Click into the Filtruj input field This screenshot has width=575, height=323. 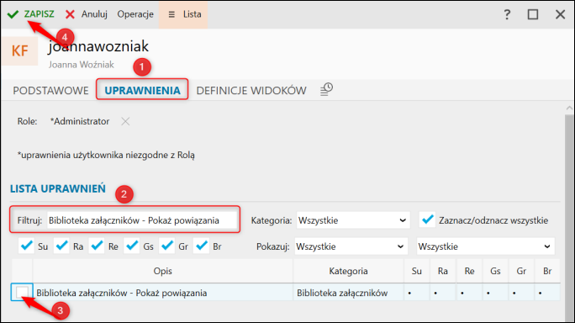coord(142,220)
